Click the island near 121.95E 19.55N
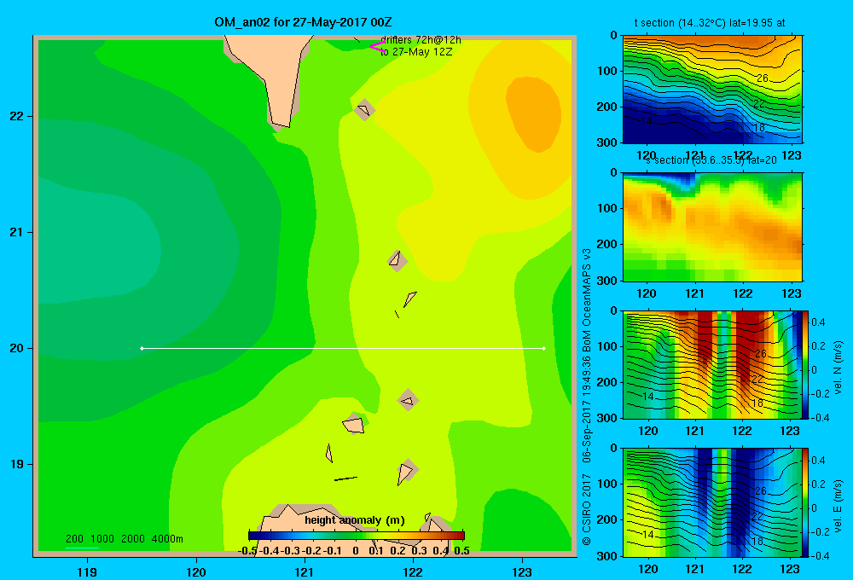853x580 pixels. 408,400
